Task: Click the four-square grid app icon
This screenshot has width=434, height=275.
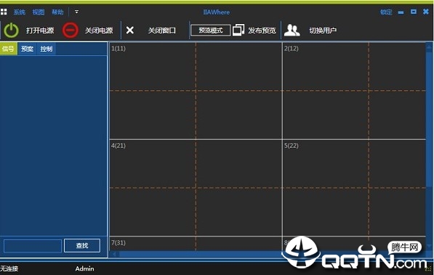Action: (4, 12)
